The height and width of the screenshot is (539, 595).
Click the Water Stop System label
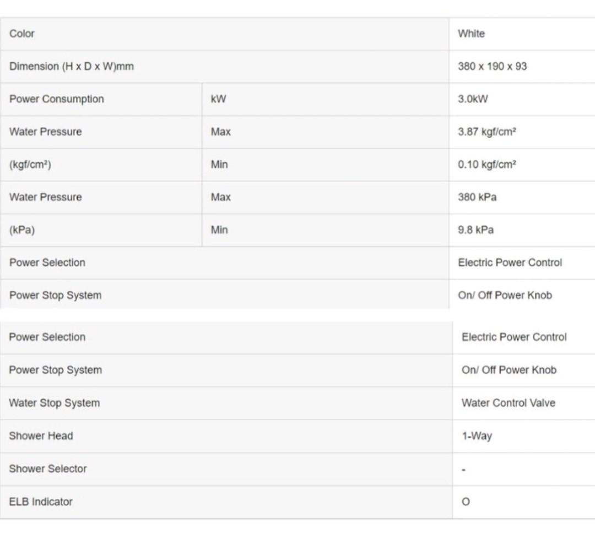54,403
